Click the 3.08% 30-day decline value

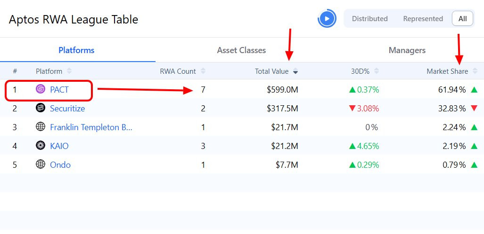[x=368, y=109]
